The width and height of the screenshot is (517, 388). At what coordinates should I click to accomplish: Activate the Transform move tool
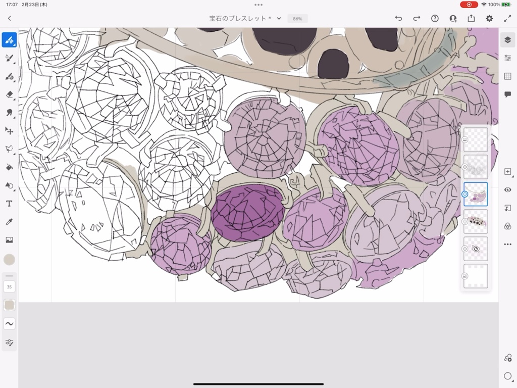tap(9, 131)
